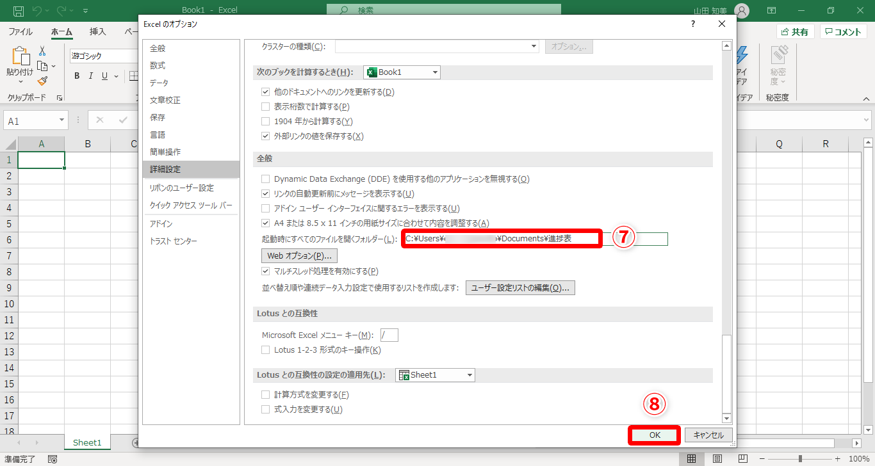Image resolution: width=875 pixels, height=466 pixels.
Task: Click the Paste clipboard icon
Action: coord(20,56)
